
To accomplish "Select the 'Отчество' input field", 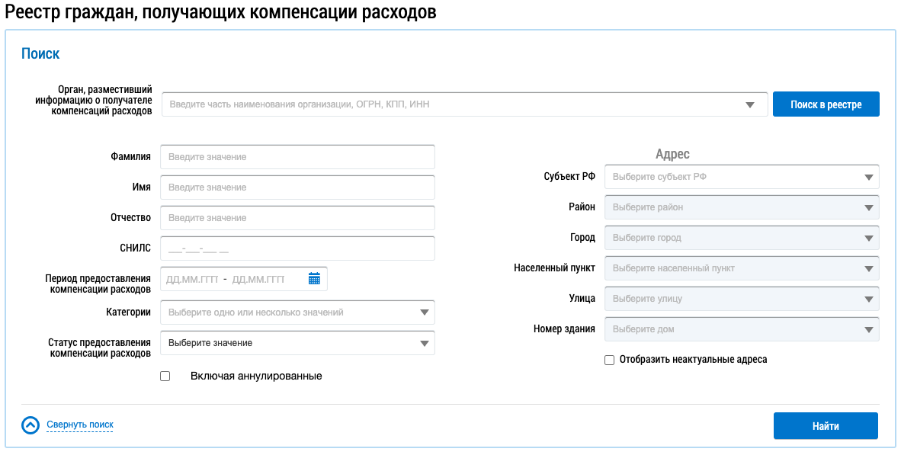I will 297,218.
